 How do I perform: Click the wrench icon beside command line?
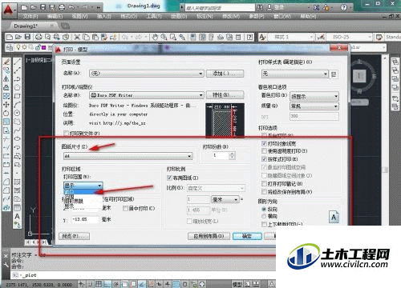pos(6,265)
